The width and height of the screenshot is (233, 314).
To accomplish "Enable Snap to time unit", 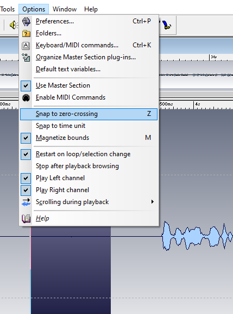I will [x=89, y=126].
